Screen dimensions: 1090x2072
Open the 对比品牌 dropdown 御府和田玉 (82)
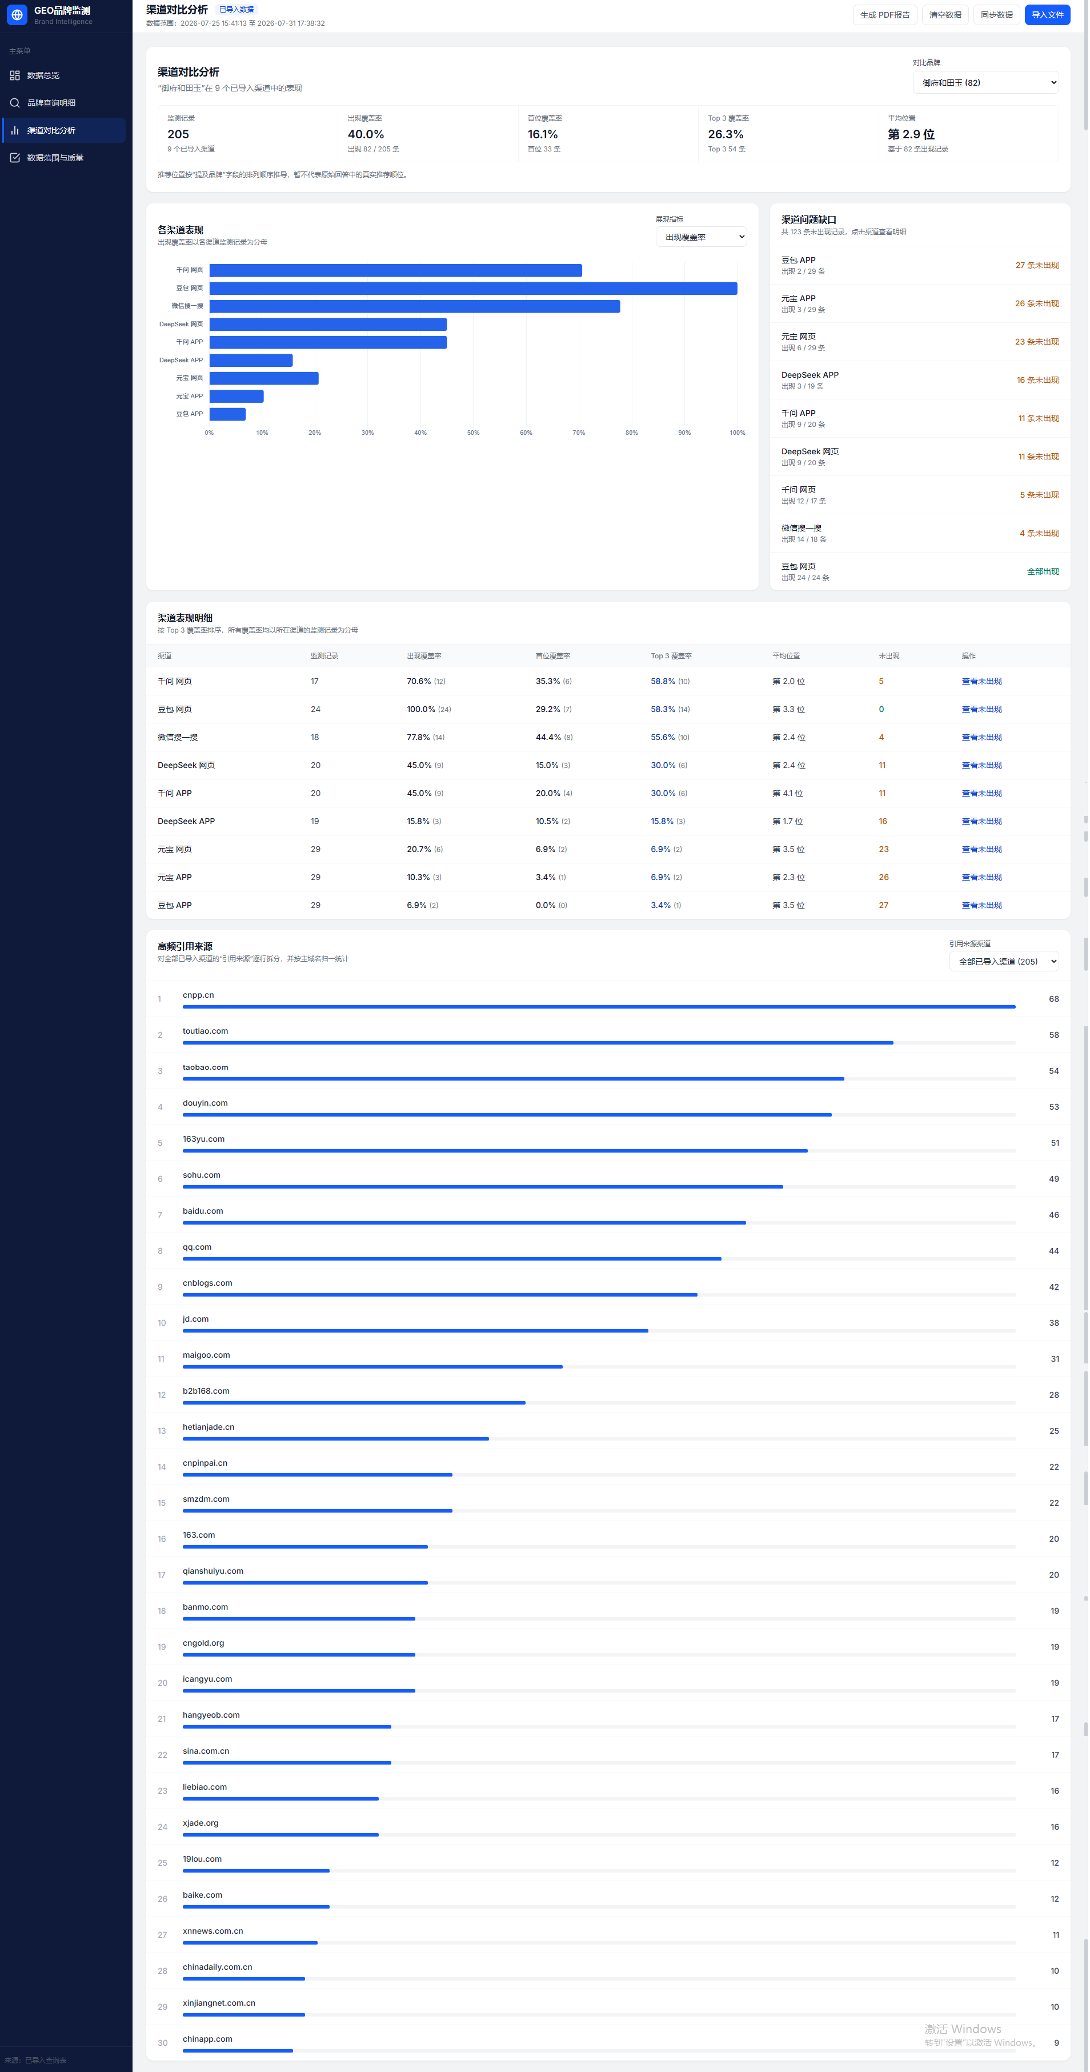tap(986, 83)
